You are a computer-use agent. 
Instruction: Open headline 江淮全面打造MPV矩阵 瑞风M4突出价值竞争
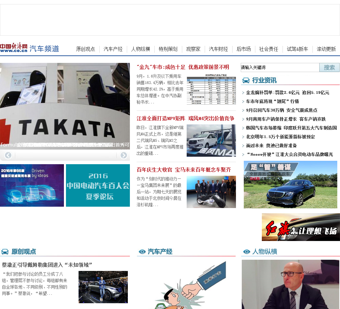[x=185, y=118]
